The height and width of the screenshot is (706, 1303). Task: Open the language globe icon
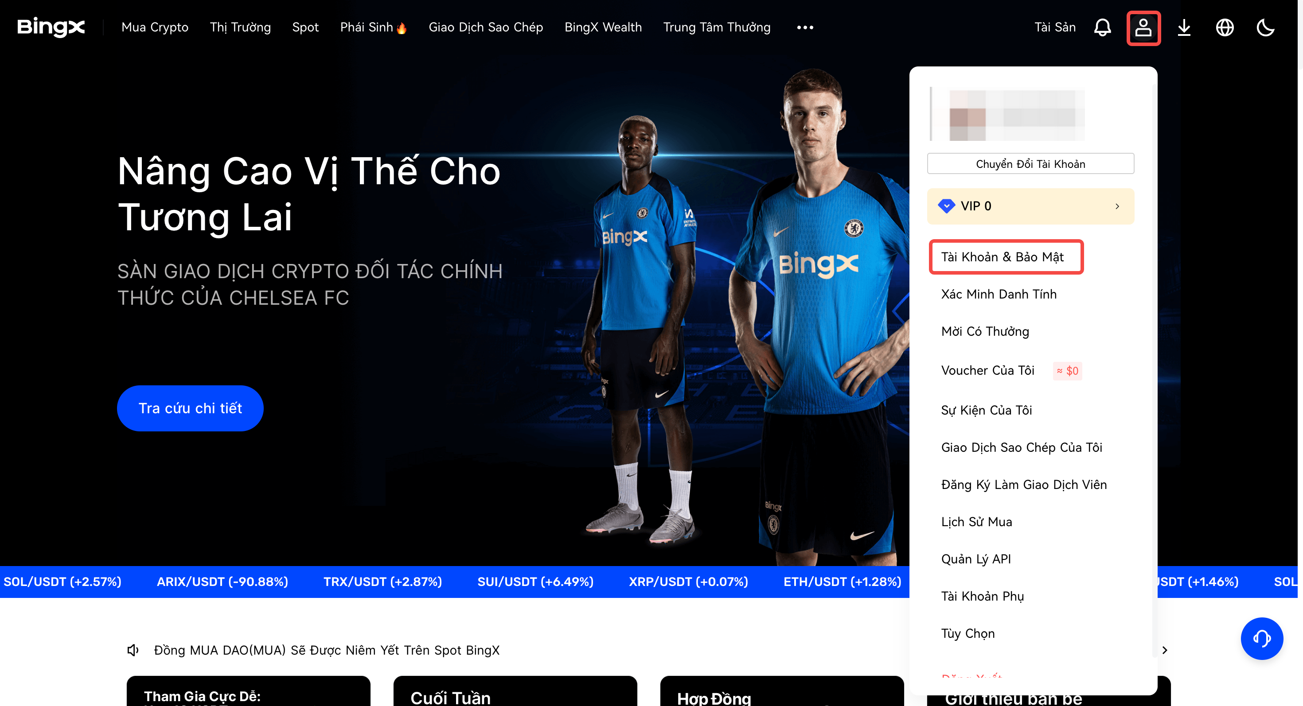tap(1225, 27)
